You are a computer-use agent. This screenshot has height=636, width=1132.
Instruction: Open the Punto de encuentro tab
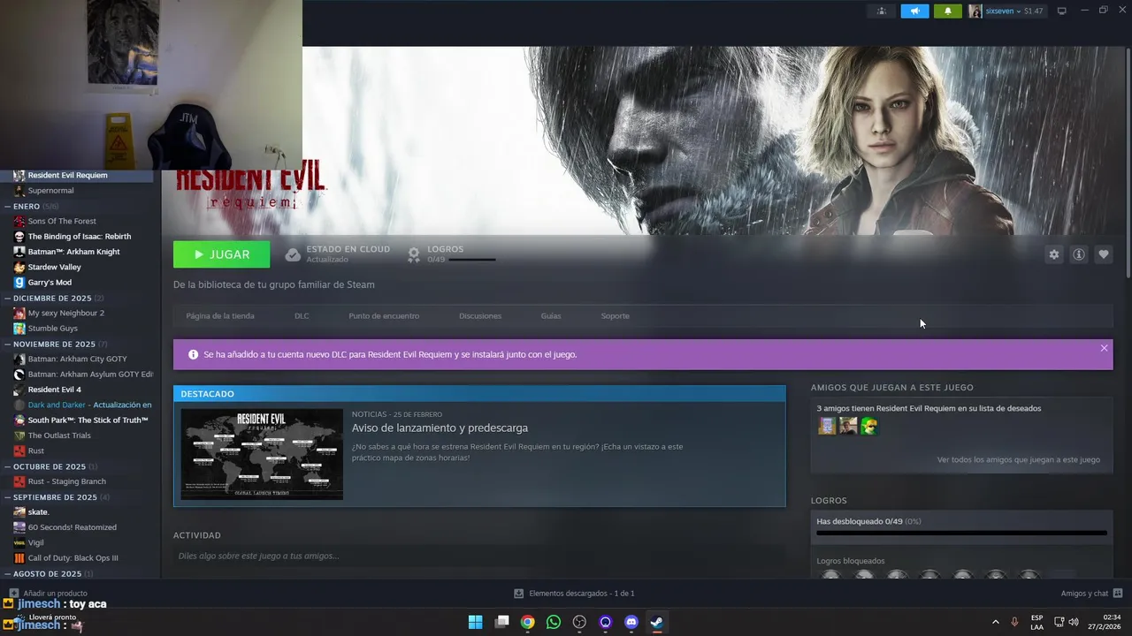384,316
